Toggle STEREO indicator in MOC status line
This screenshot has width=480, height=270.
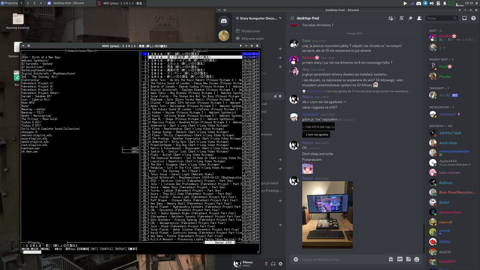point(83,249)
